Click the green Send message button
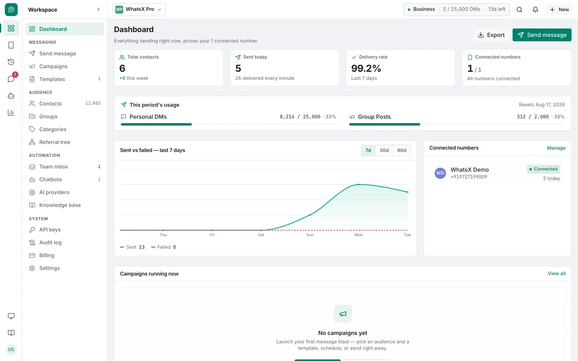The height and width of the screenshot is (361, 578). (542, 35)
